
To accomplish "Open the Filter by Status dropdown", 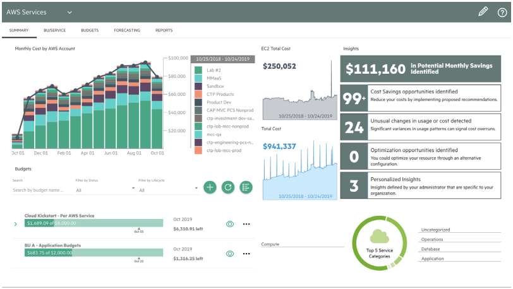I will click(105, 189).
